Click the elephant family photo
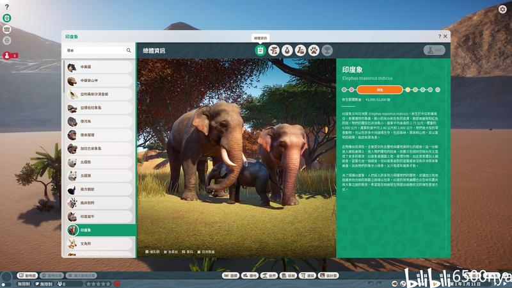This screenshot has width=512, height=288. coord(236,157)
